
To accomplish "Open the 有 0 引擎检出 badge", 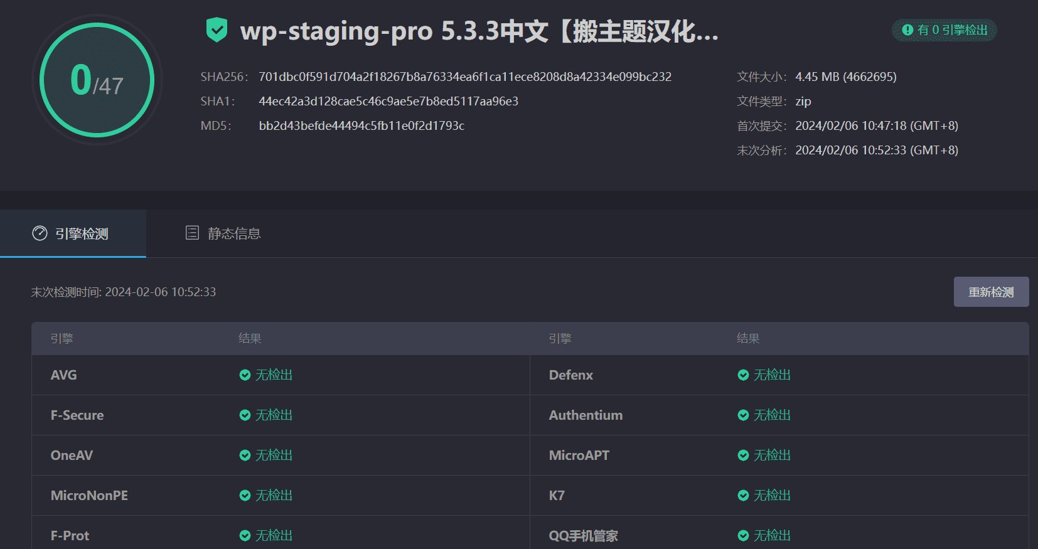I will (944, 30).
